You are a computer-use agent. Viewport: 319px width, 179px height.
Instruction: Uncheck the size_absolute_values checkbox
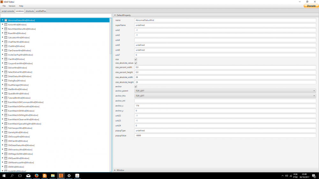point(136,63)
